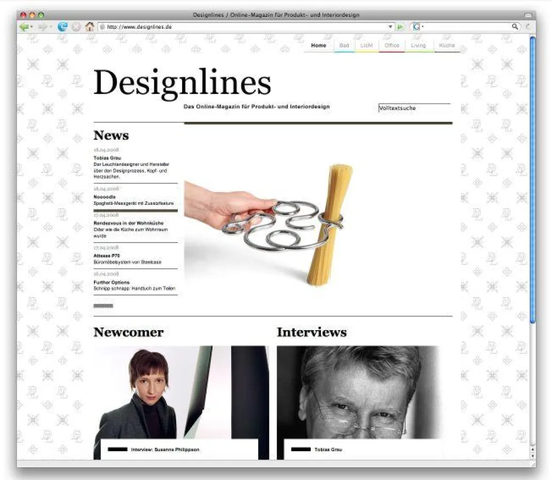552x480 pixels.
Task: Switch to the Licht section tab
Action: [x=366, y=45]
